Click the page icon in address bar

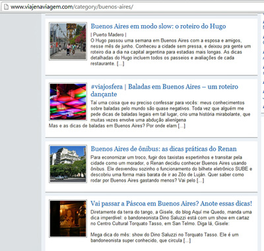(x=6, y=7)
